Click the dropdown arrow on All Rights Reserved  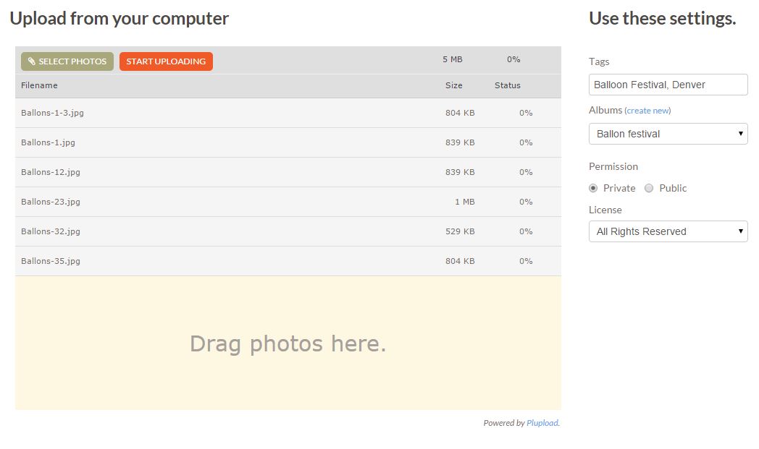point(740,231)
